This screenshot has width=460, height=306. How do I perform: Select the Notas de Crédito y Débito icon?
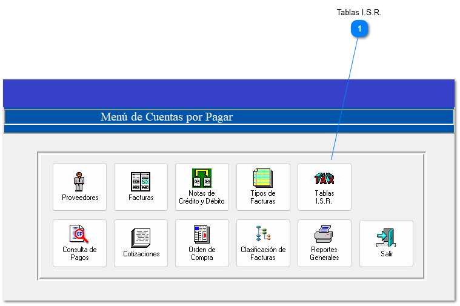202,178
